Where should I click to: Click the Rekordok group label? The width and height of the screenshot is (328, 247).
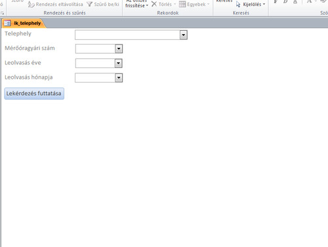tap(168, 13)
